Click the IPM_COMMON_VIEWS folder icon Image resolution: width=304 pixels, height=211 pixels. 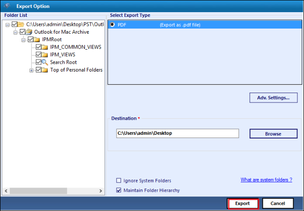tap(44, 47)
